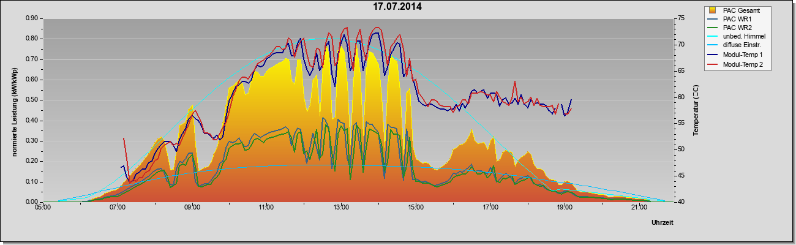Click the 0.10 power axis value
The width and height of the screenshot is (796, 245).
pos(32,182)
